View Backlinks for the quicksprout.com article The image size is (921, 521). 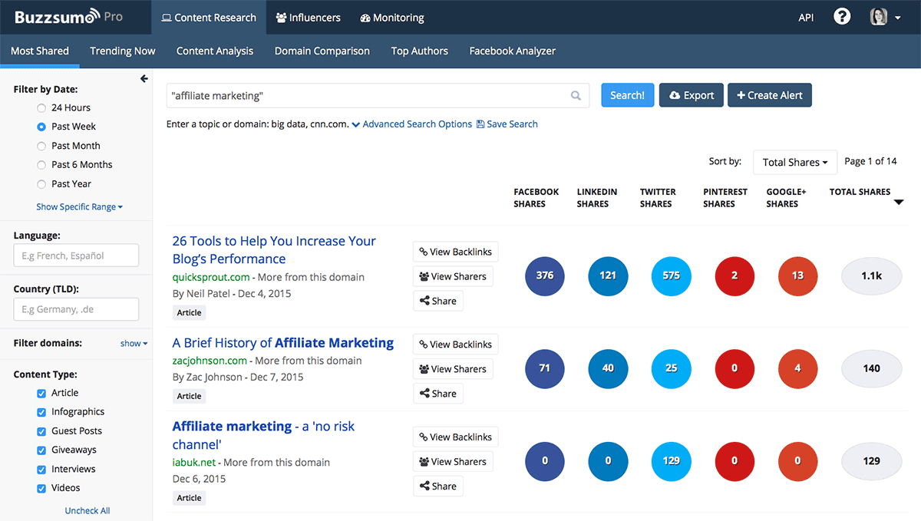pyautogui.click(x=456, y=252)
